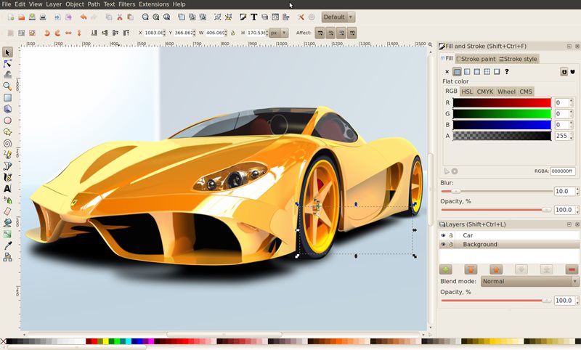
Task: Select the 3D Box tool
Action: coord(7,109)
